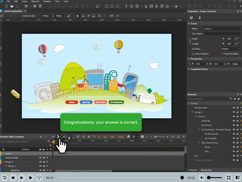Switch to the Breakpoints tab
This screenshot has width=242, height=182.
pyautogui.click(x=206, y=170)
